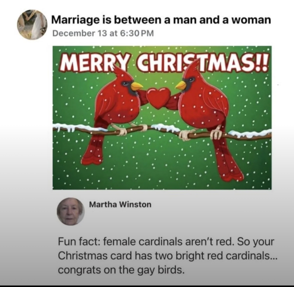Open the page's round profile picture
This screenshot has height=287, width=294.
point(32,24)
